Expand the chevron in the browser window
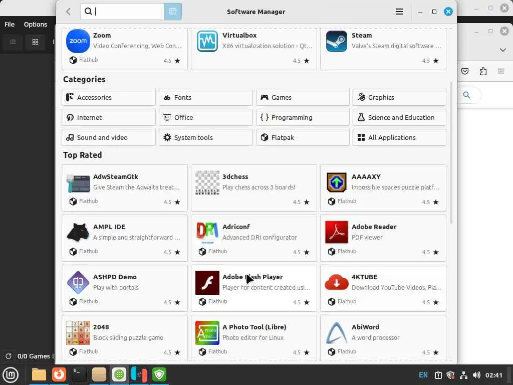The width and height of the screenshot is (513, 385). coord(503,50)
